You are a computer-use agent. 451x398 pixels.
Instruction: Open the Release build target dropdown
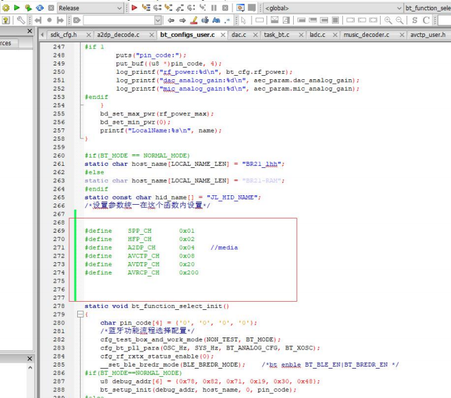click(x=90, y=8)
